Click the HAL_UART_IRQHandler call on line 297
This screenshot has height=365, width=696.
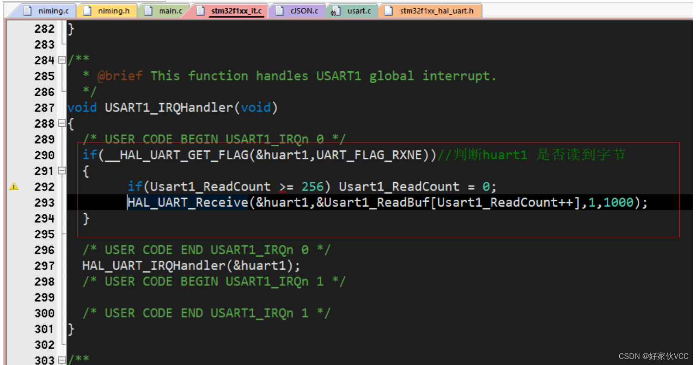coord(153,266)
